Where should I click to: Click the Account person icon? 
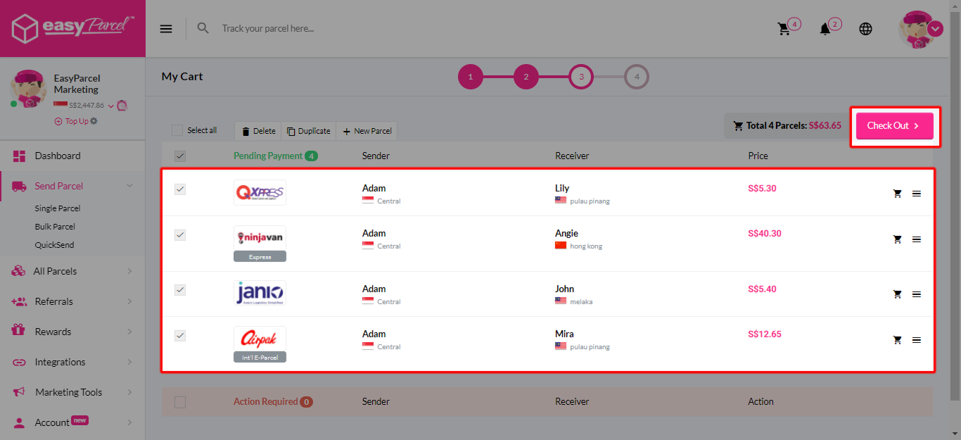click(x=19, y=422)
